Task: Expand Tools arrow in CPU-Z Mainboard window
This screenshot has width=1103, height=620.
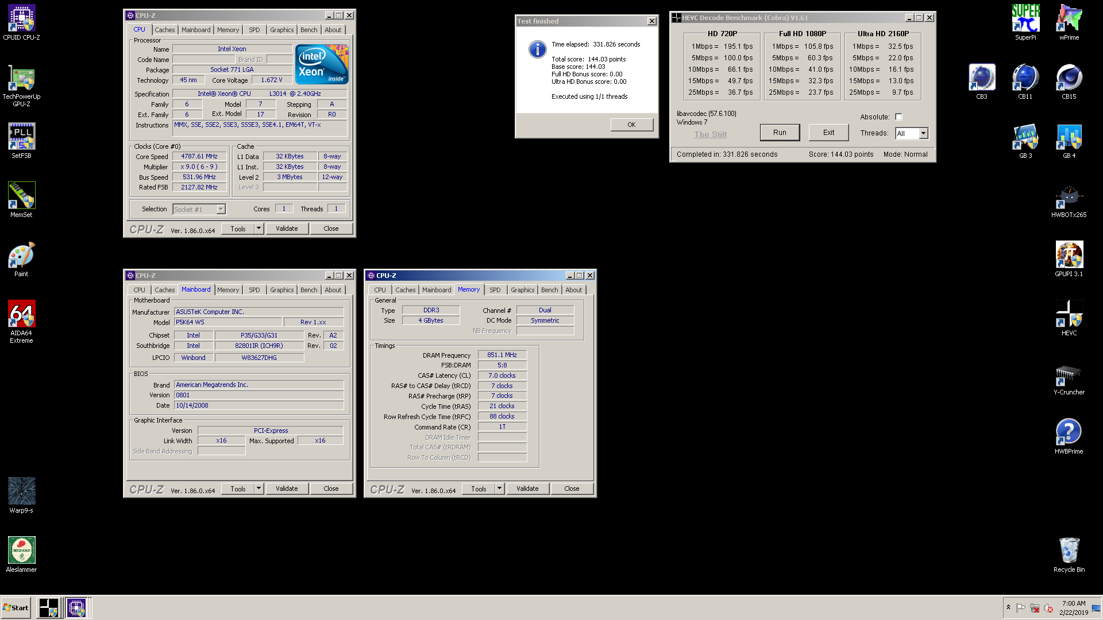Action: [x=259, y=489]
